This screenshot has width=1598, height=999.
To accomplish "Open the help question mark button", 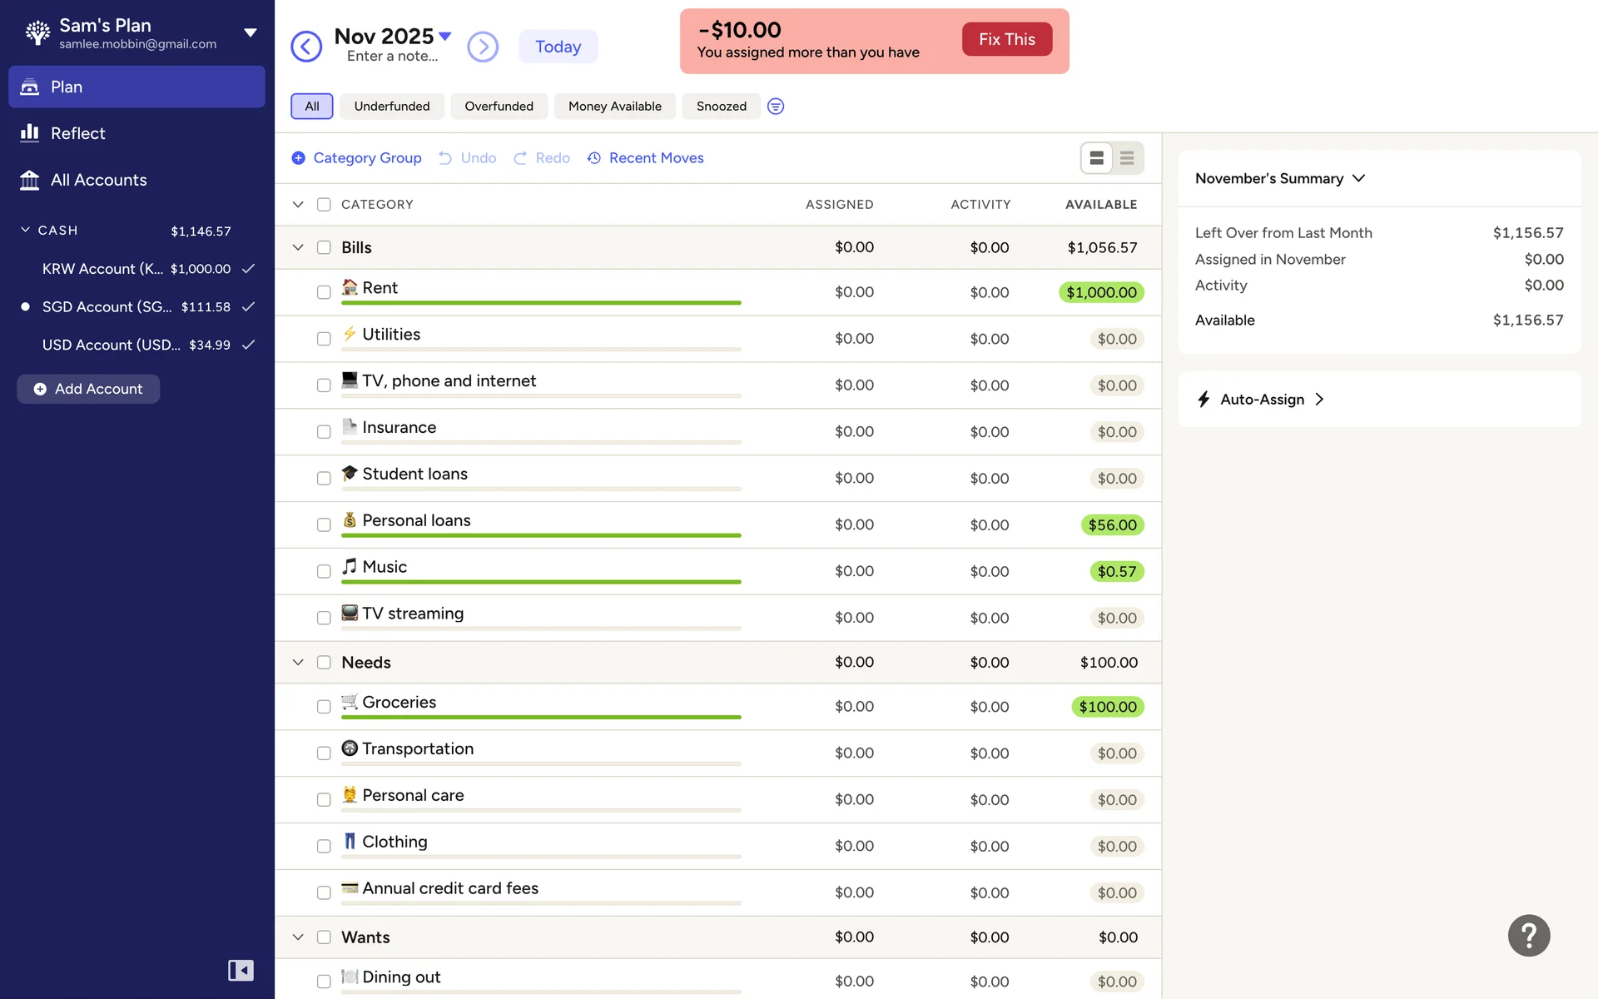I will pyautogui.click(x=1528, y=936).
